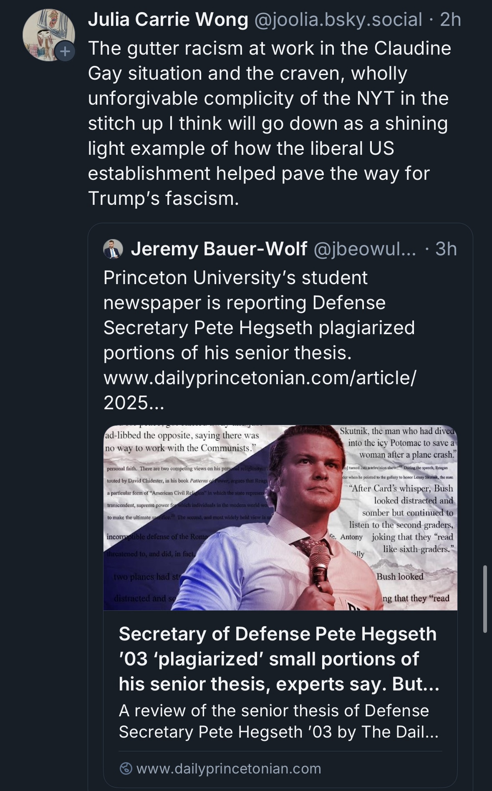Open the www.dailyprincetonian.com domain footer
Viewport: 492px width, 791px height.
[x=229, y=768]
